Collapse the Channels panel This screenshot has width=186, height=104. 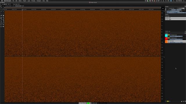(167, 16)
